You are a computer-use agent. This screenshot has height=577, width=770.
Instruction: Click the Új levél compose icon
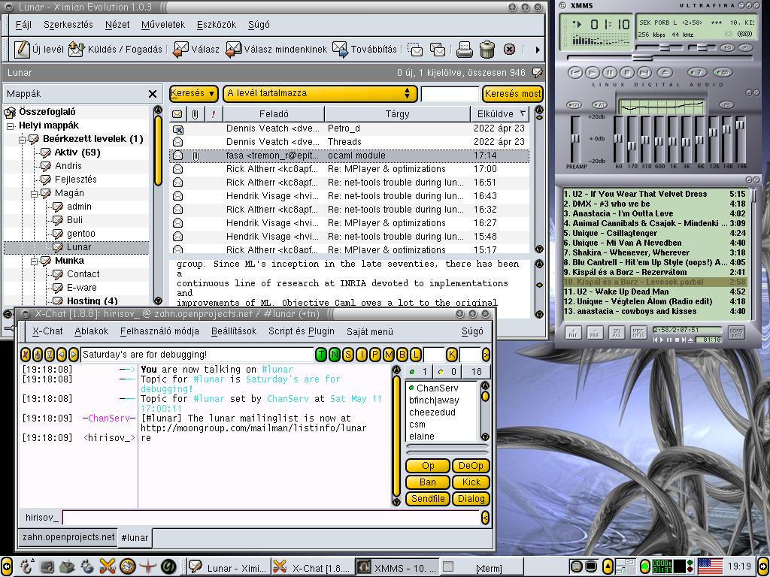(23, 50)
